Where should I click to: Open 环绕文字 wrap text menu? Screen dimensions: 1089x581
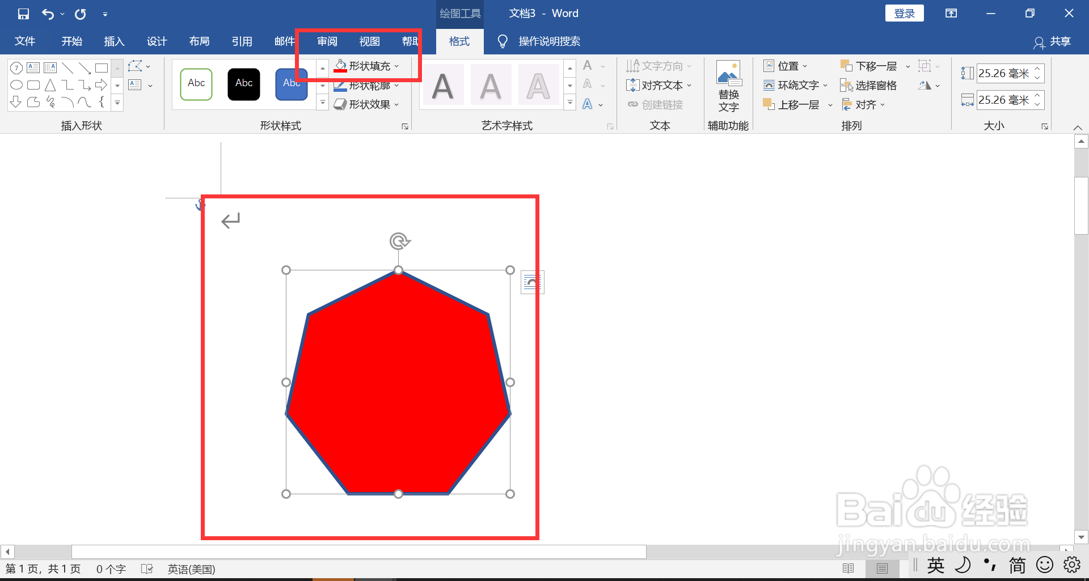(x=795, y=86)
